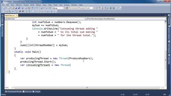
Task: Switch to the Output tab
Action: [x=37, y=92]
